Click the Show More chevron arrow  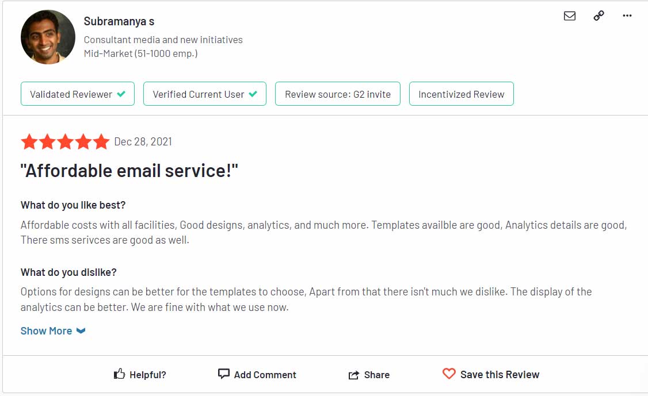click(81, 330)
